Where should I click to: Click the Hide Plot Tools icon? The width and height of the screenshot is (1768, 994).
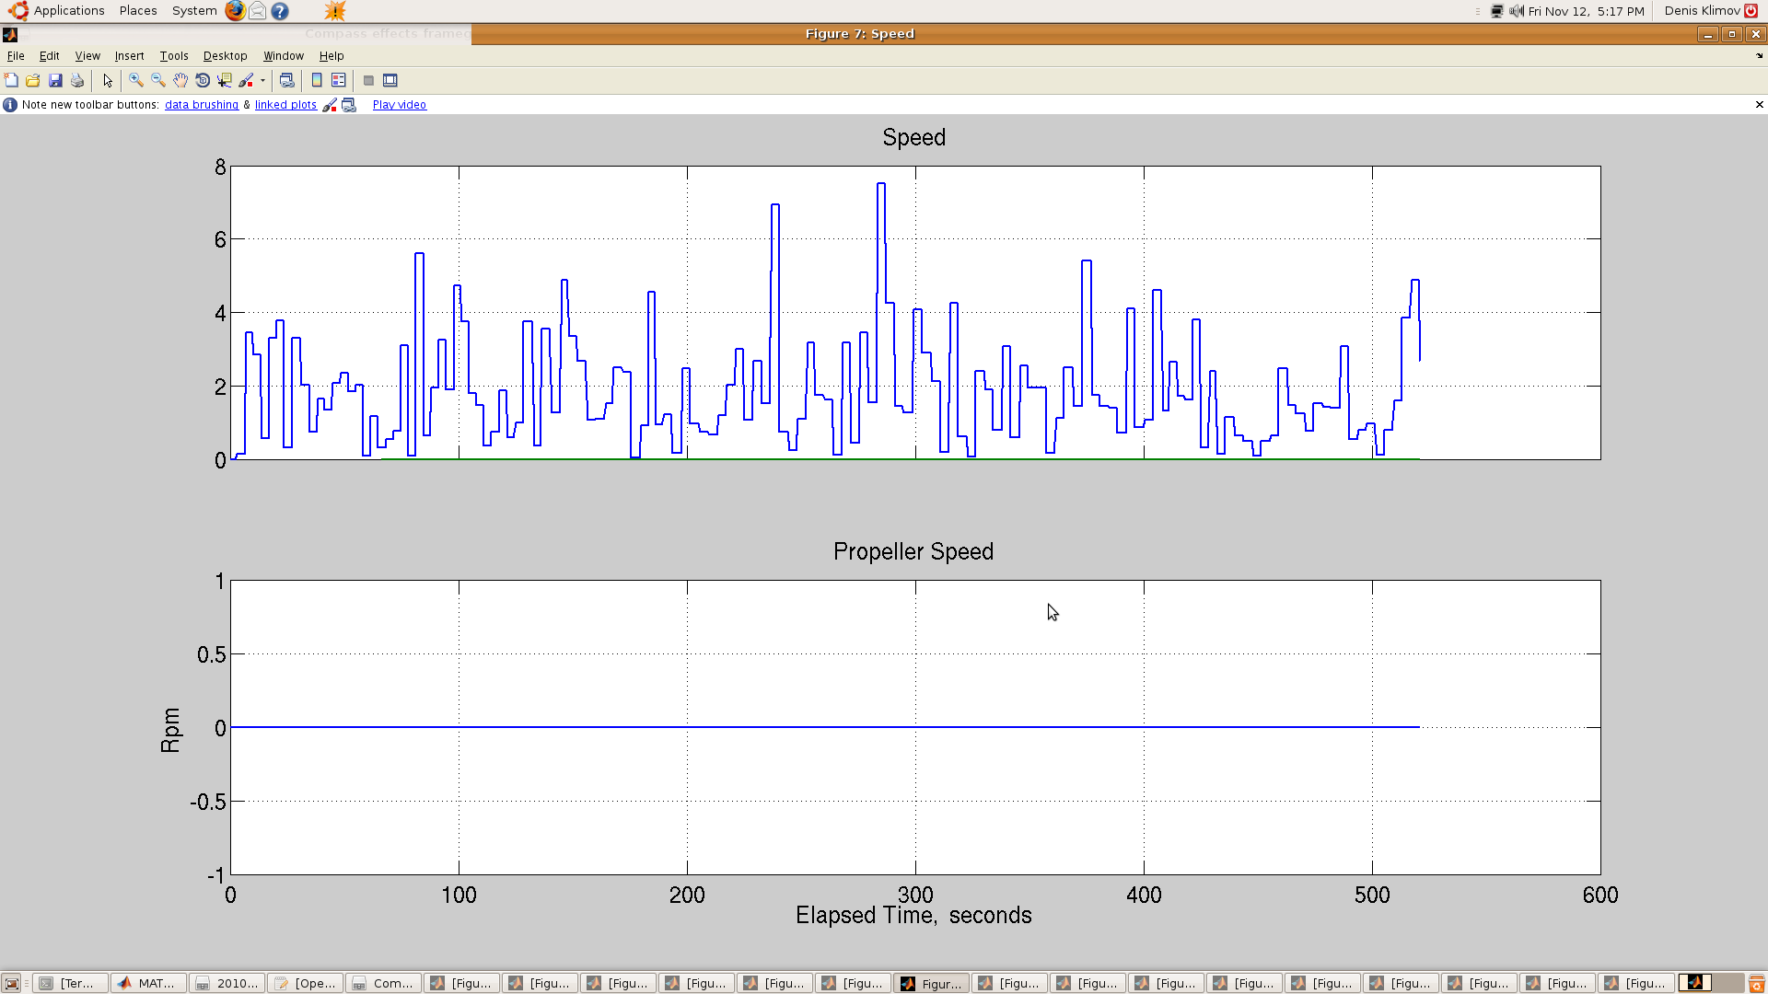(368, 81)
